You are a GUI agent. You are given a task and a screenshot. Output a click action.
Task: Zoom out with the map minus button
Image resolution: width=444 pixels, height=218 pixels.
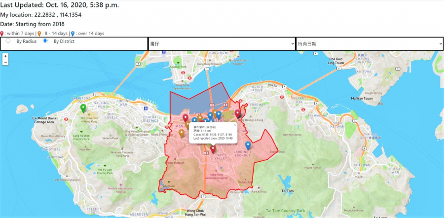pos(5,63)
